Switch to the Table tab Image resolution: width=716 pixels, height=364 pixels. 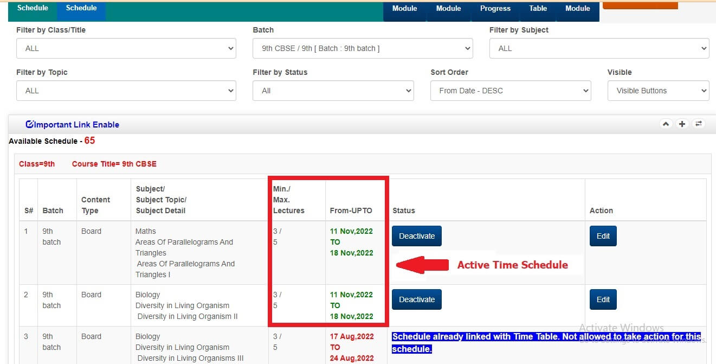[x=538, y=9]
